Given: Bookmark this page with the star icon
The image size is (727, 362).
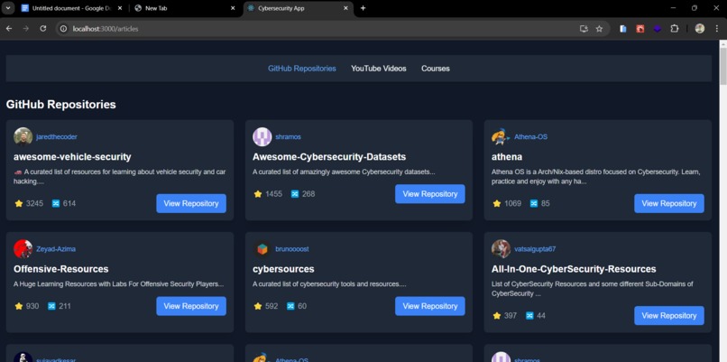Looking at the screenshot, I should coord(599,29).
